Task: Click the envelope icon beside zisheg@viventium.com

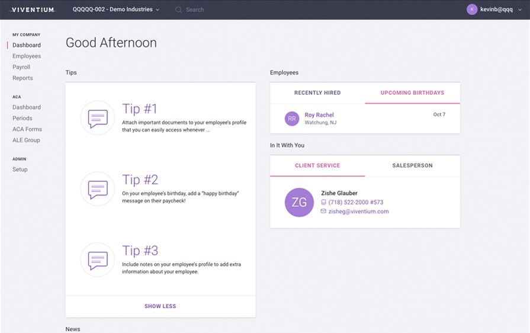Action: [x=323, y=211]
